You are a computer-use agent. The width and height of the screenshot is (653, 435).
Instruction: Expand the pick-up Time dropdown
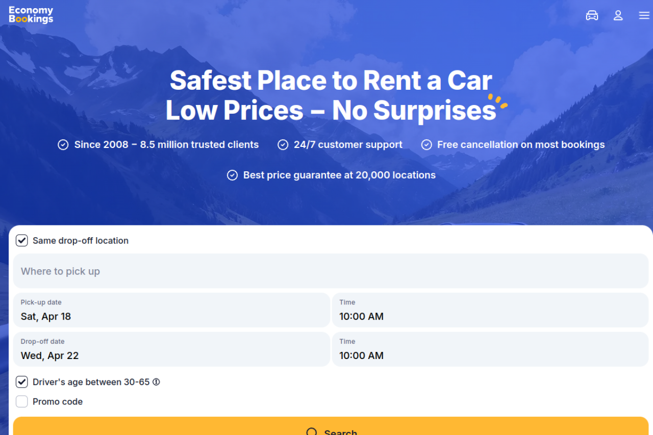pyautogui.click(x=490, y=310)
